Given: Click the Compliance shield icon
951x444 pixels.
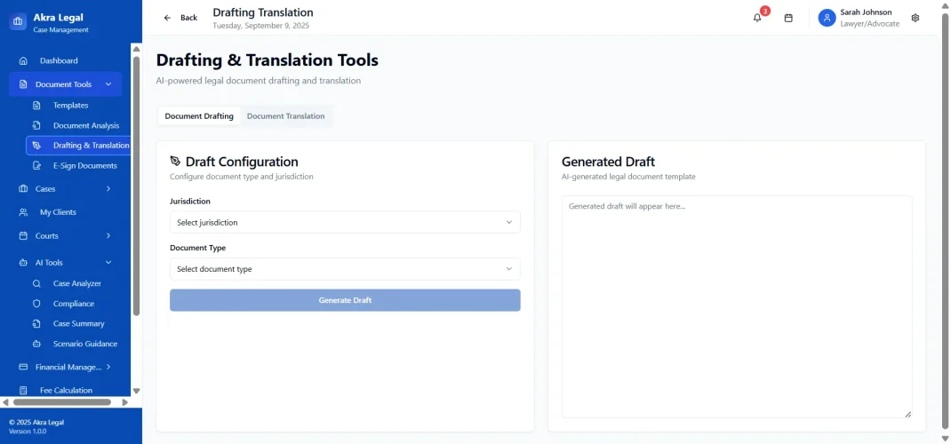Looking at the screenshot, I should [36, 304].
